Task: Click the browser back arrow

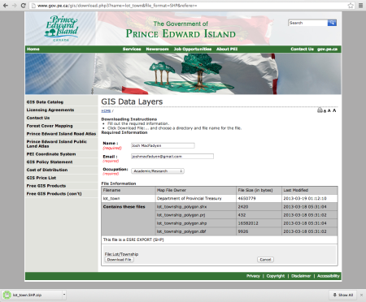Action: point(6,6)
